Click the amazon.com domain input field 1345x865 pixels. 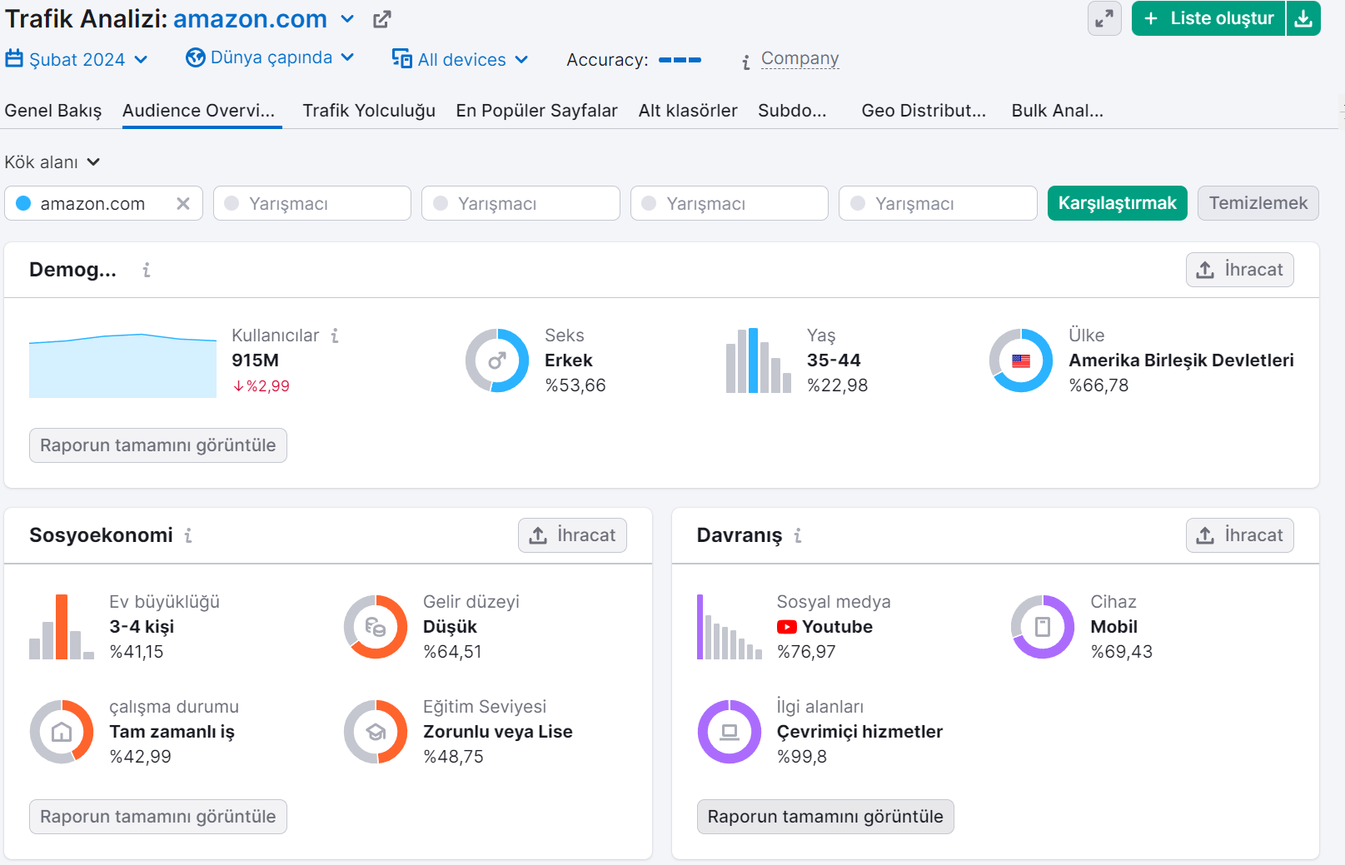[x=103, y=203]
